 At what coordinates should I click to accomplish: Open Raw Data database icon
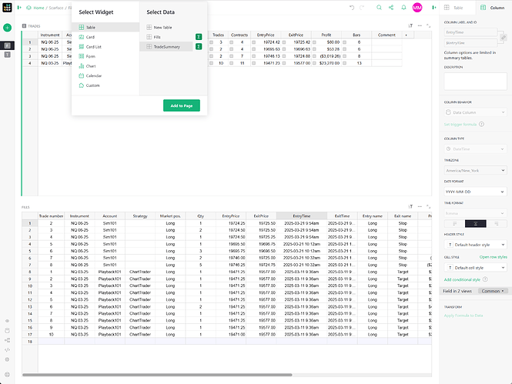(7, 330)
